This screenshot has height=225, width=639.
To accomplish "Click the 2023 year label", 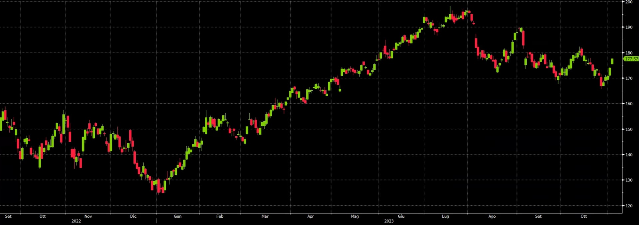I will coord(389,221).
